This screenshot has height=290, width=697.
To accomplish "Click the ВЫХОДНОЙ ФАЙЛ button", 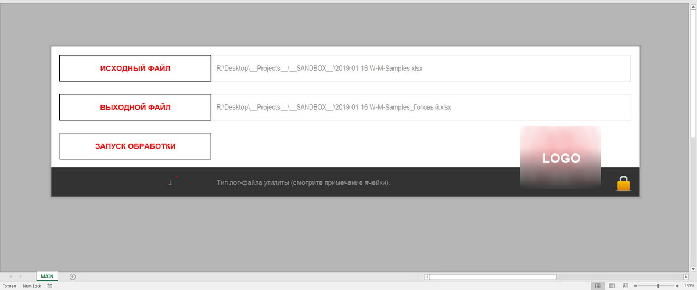I will [135, 107].
